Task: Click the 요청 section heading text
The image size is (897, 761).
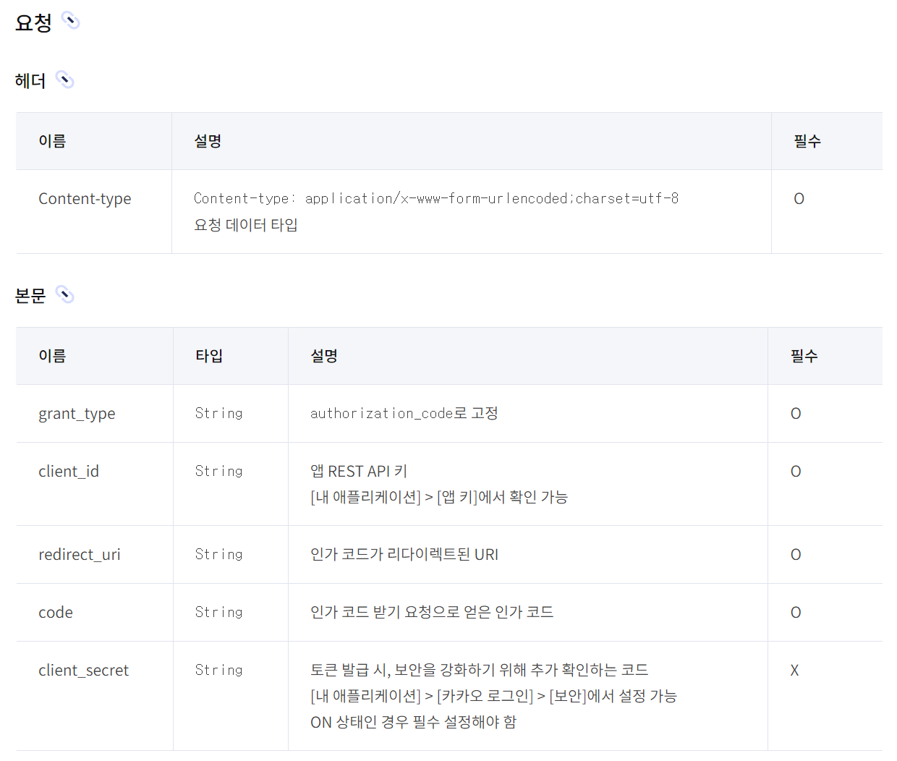Action: 33,22
